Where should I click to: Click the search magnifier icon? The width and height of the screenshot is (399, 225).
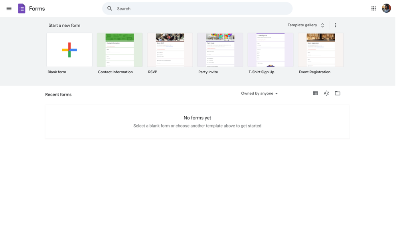click(110, 8)
